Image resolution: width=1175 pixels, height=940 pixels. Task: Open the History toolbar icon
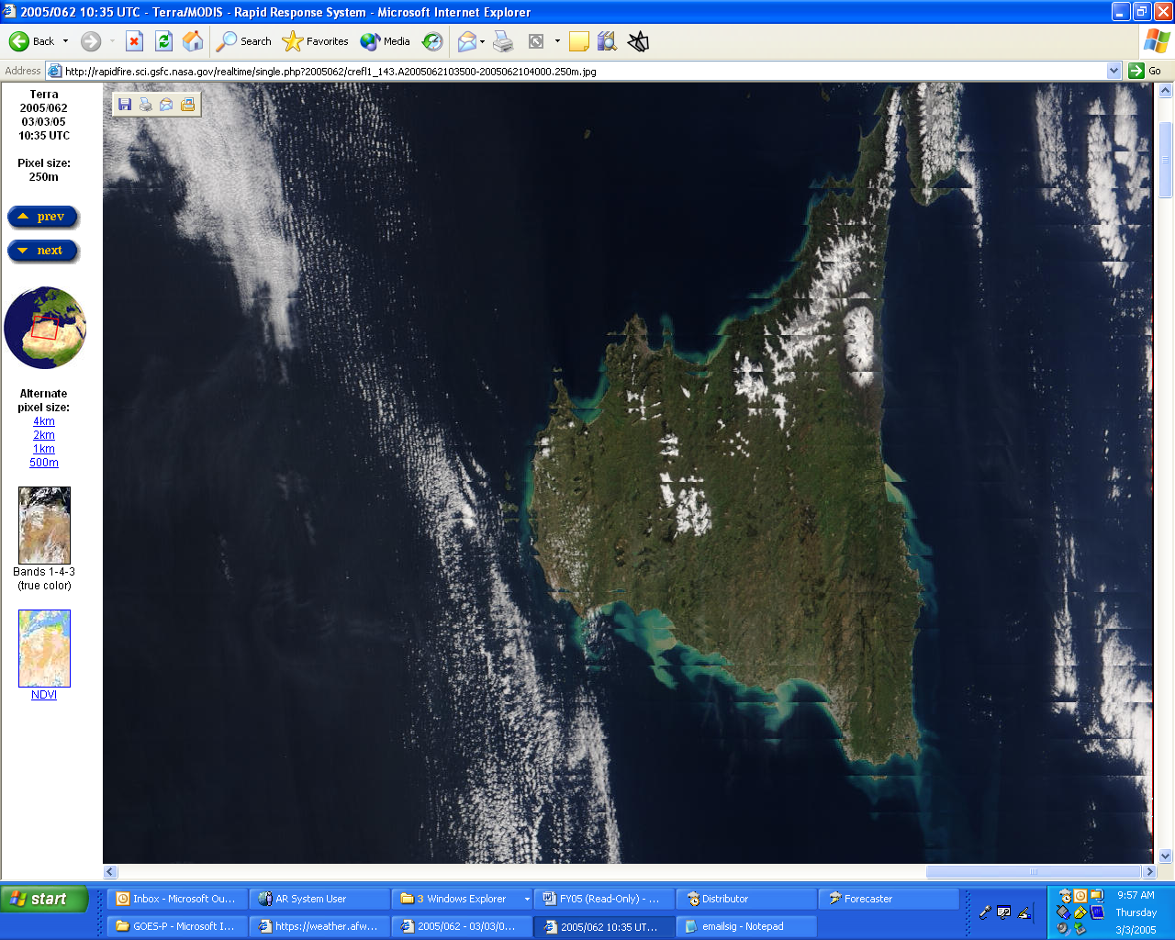(x=432, y=41)
